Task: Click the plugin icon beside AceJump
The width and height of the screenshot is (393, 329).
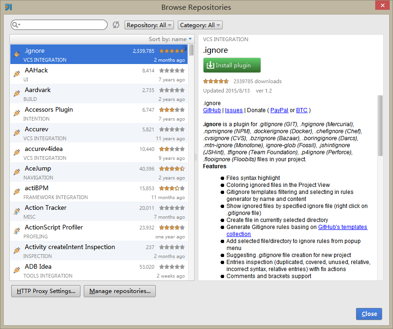Action: point(17,172)
